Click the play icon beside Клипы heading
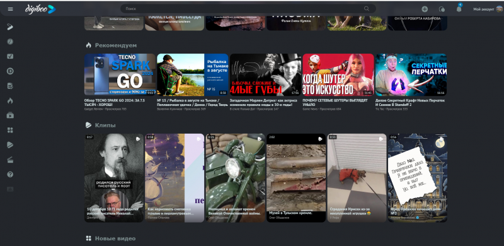The width and height of the screenshot is (504, 246). coord(88,125)
